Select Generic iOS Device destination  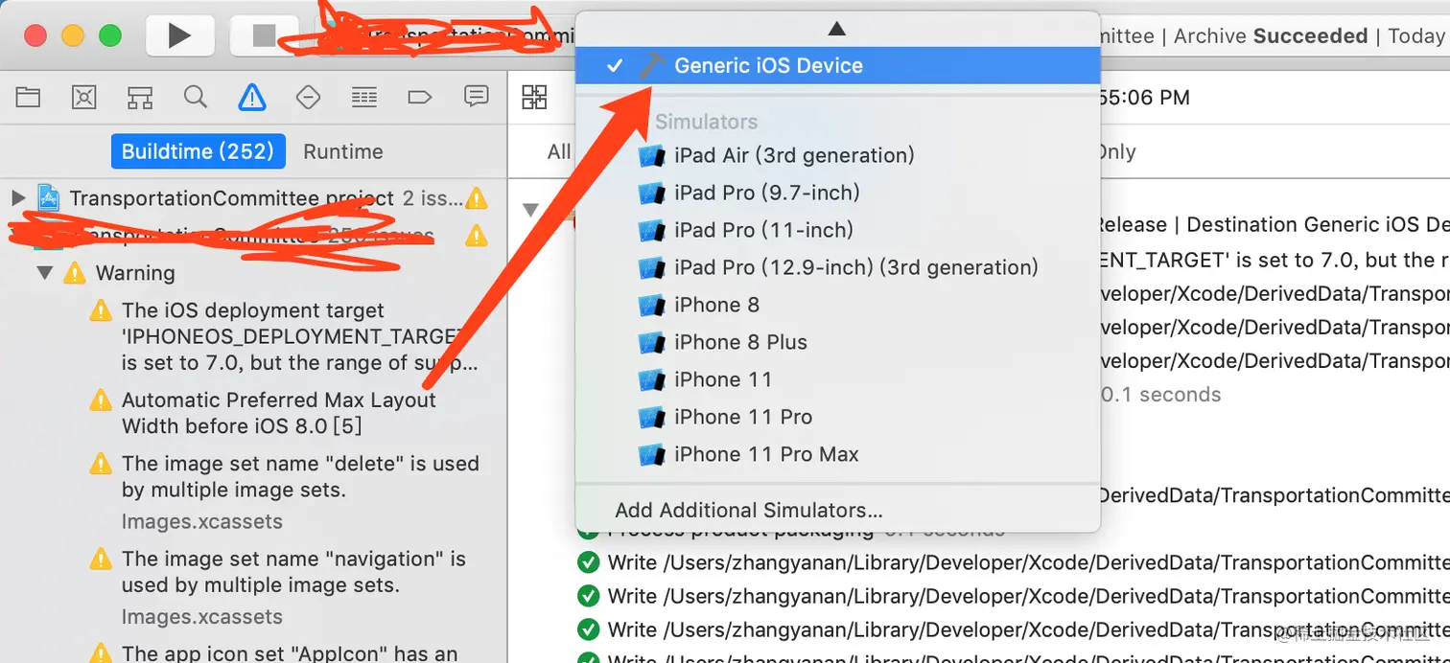coord(837,65)
